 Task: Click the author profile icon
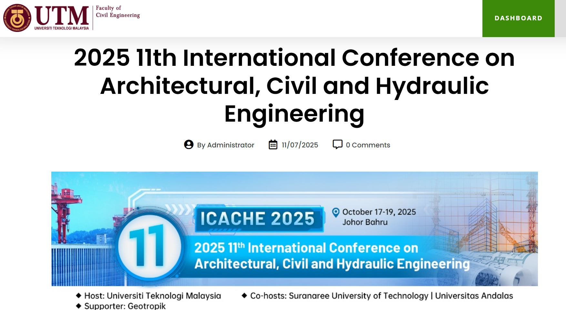coord(189,145)
